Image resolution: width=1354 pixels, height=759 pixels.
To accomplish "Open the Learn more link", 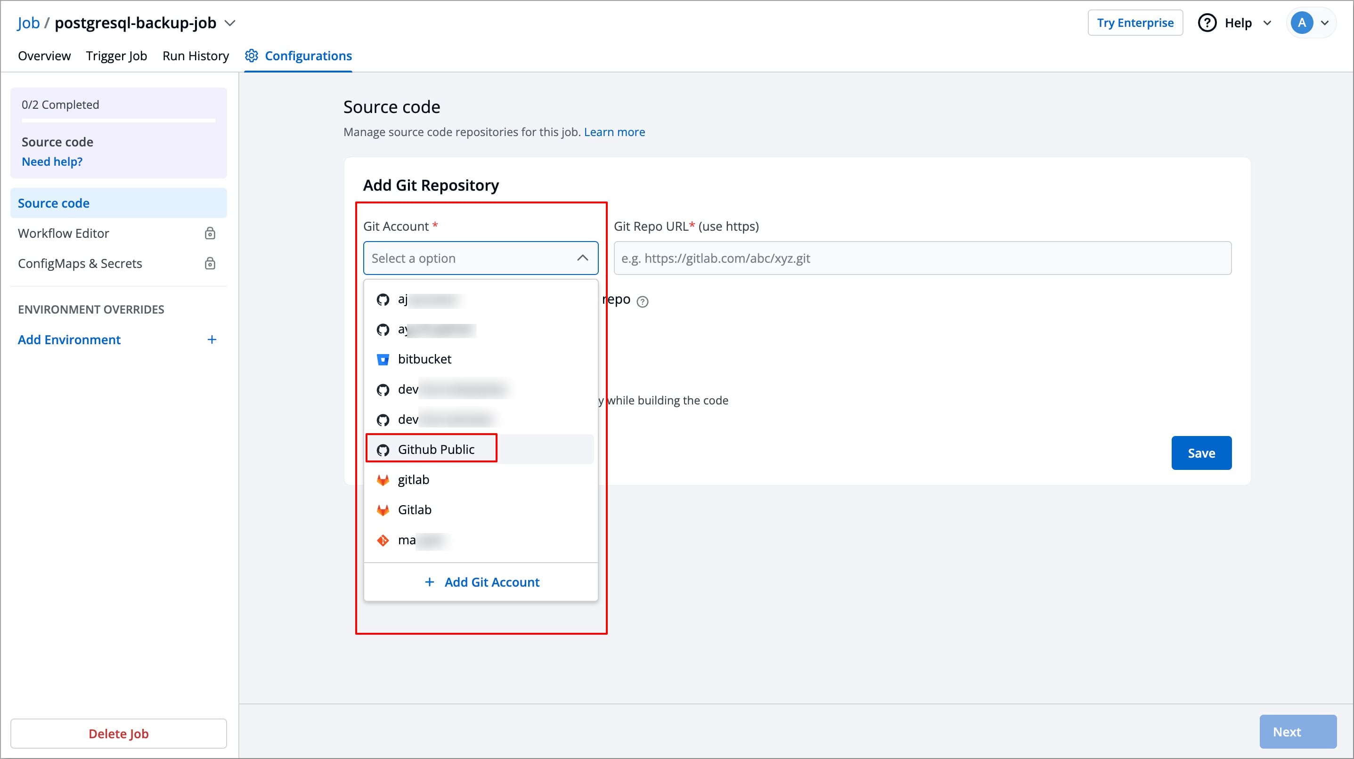I will tap(614, 132).
